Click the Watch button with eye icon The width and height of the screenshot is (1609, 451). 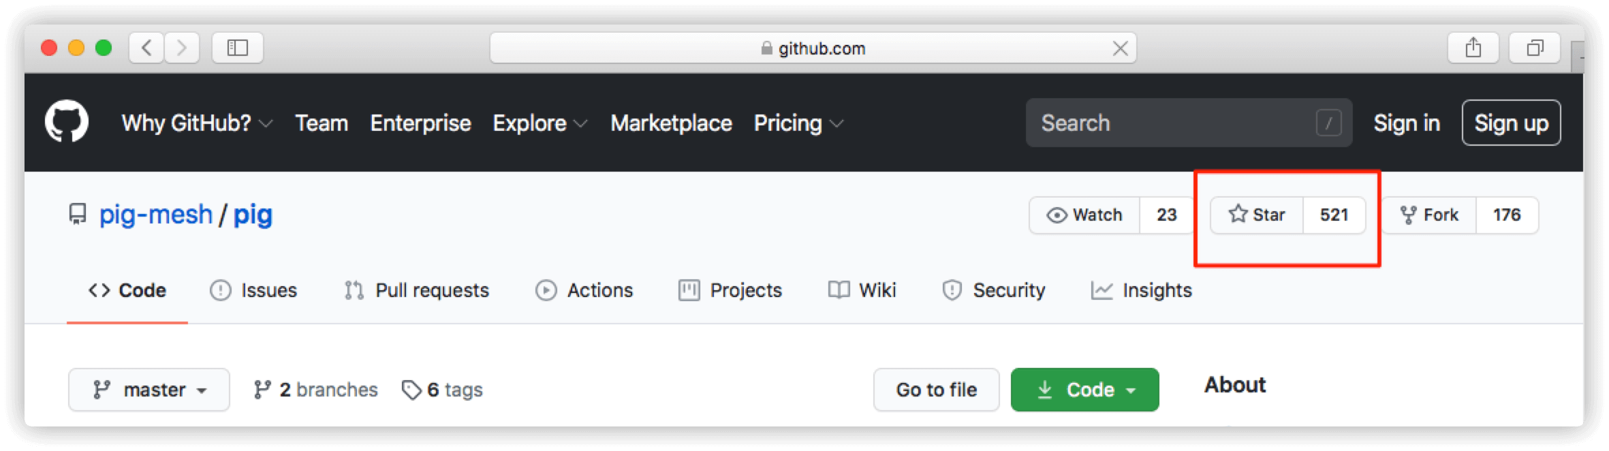[1084, 215]
